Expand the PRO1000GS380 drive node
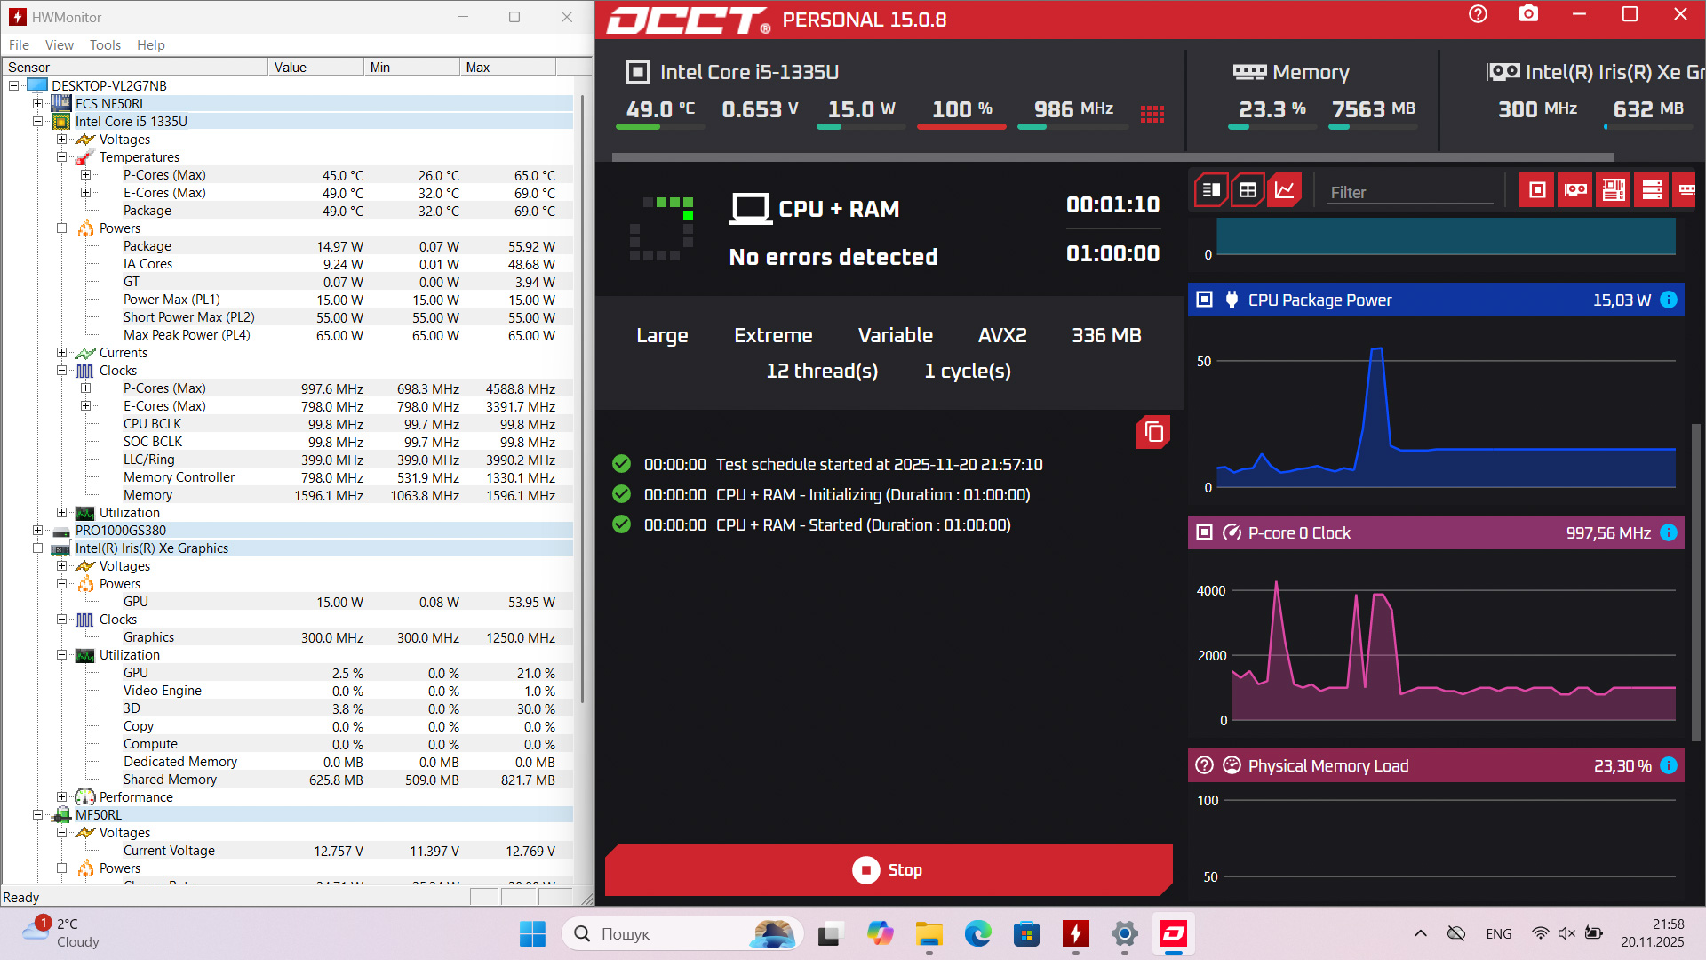The image size is (1706, 960). 38,531
